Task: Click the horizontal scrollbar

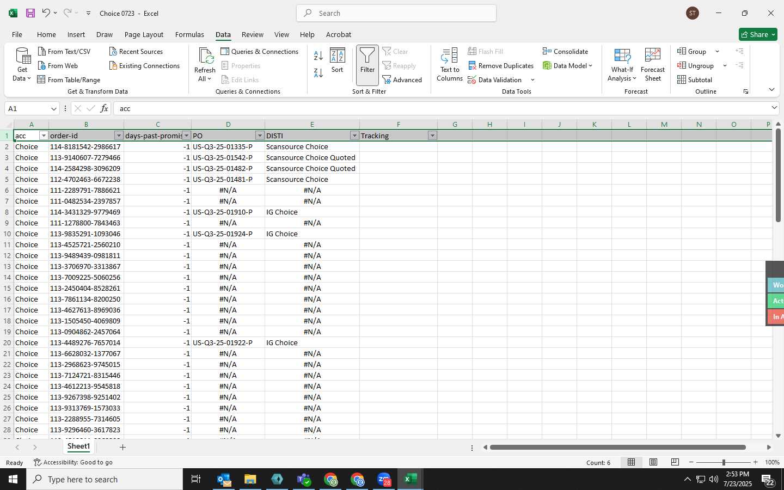Action: click(617, 448)
